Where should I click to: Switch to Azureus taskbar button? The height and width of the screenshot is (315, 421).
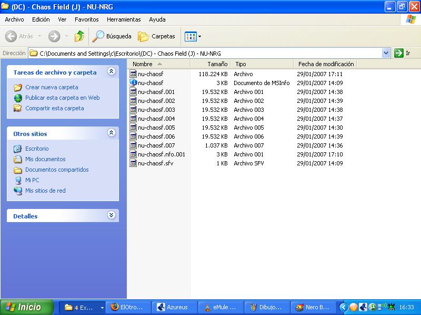[x=174, y=307]
